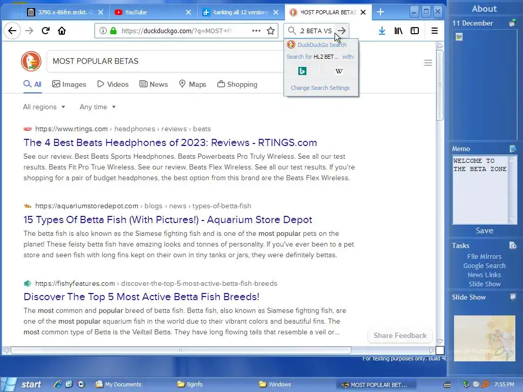Click the green padlock security icon
The height and width of the screenshot is (392, 523).
click(113, 31)
